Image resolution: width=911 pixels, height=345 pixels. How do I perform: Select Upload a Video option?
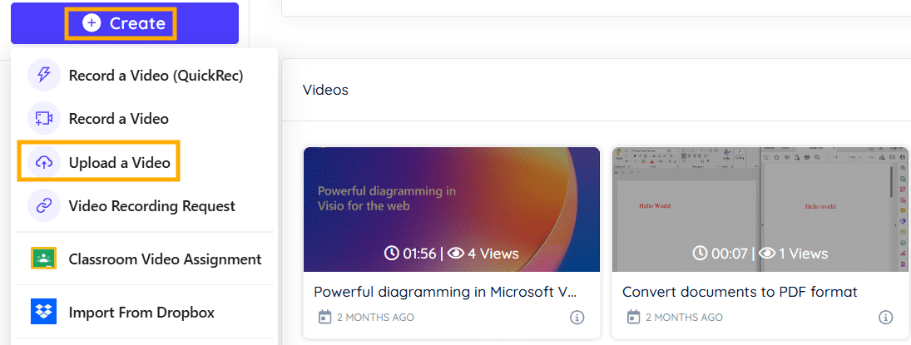tap(119, 163)
